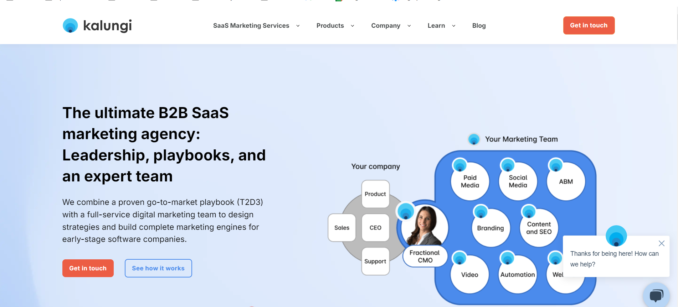Click the Kalungi badge on ABM
The image size is (678, 307).
(555, 165)
